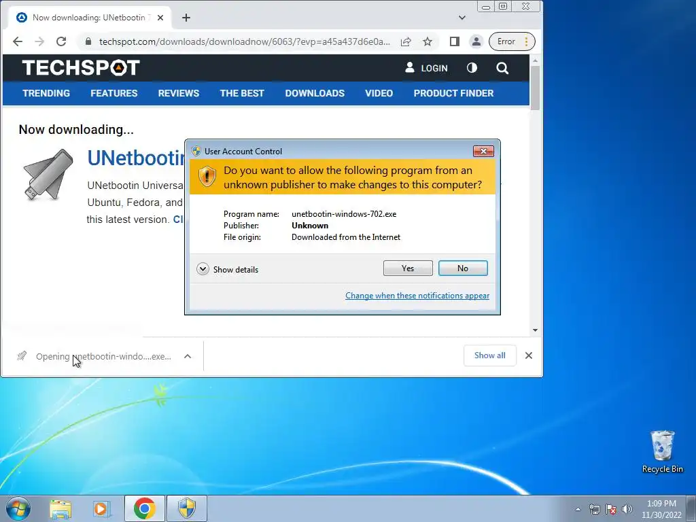Minimize the Chrome window
The image size is (696, 522).
(x=486, y=7)
